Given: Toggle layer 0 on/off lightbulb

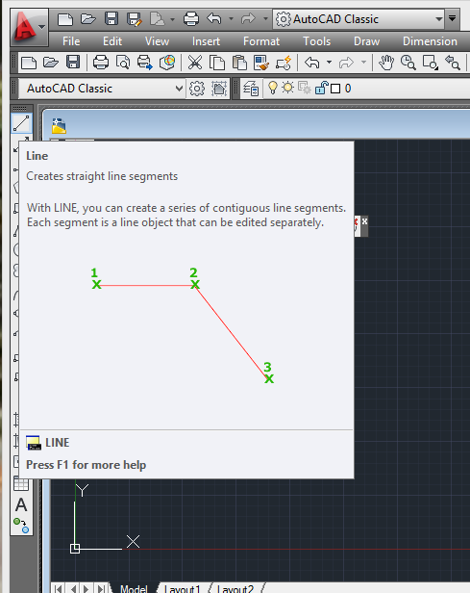Looking at the screenshot, I should tap(273, 88).
